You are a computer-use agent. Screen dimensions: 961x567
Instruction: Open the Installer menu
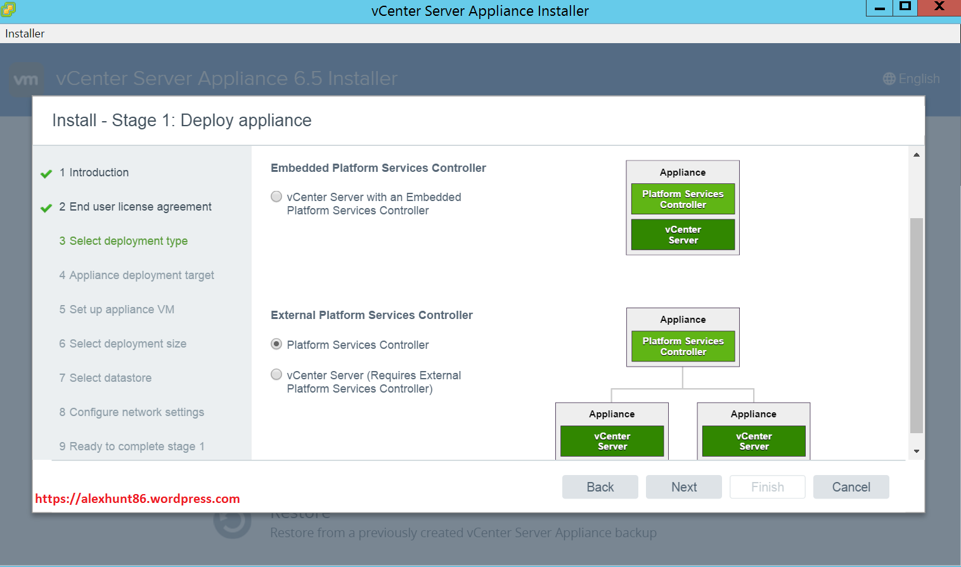click(25, 34)
